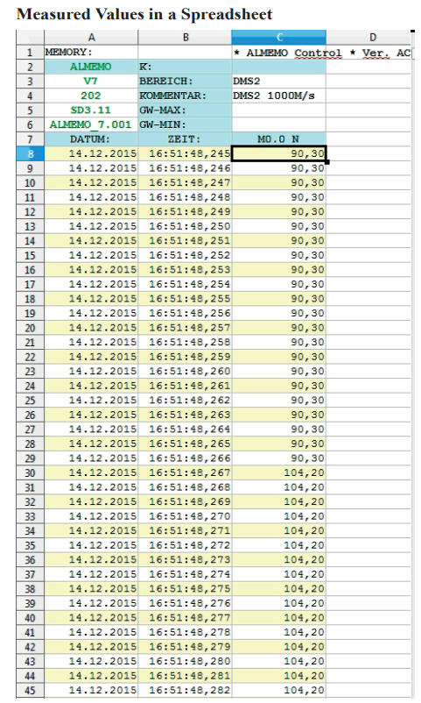Image resolution: width=421 pixels, height=703 pixels.
Task: Click the select-all corner of the sheet
Action: click(x=30, y=37)
